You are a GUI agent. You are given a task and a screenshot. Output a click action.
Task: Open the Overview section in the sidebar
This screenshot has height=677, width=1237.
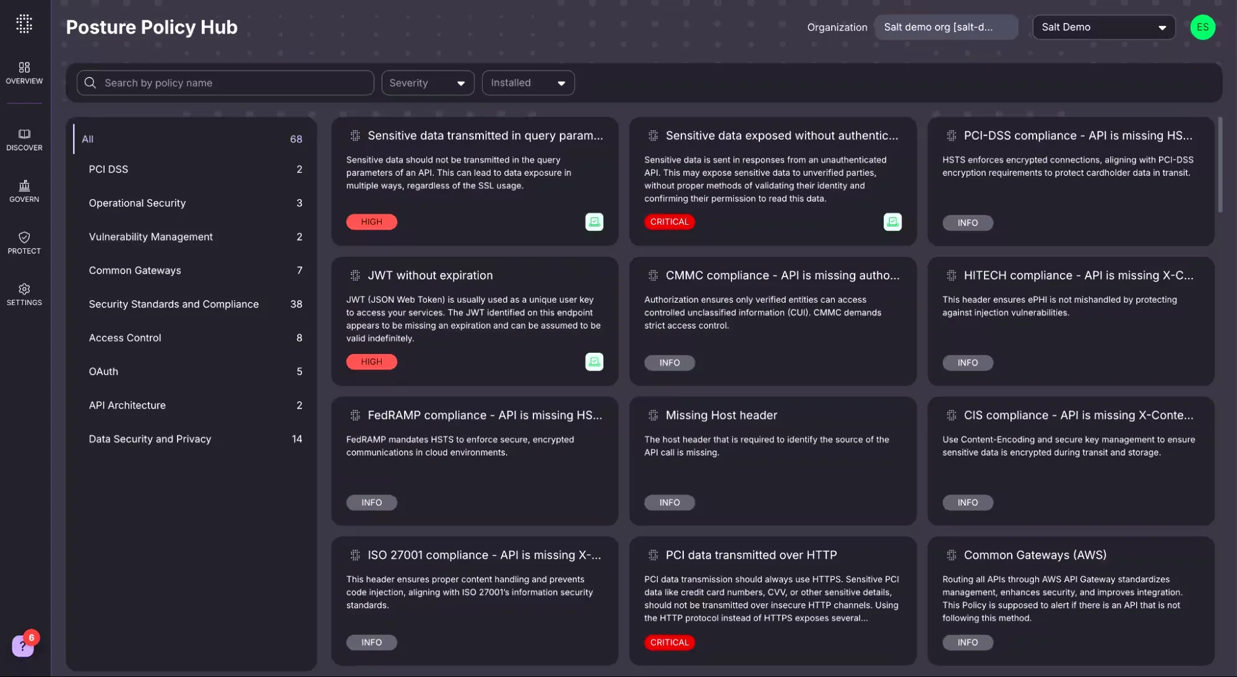[x=24, y=73]
